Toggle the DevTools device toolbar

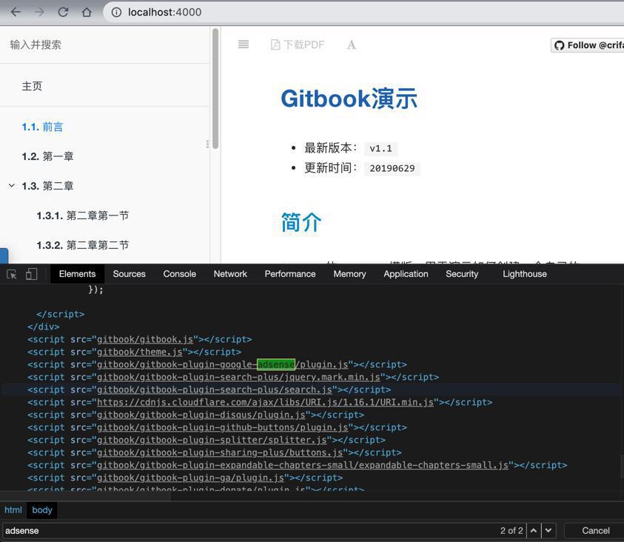(31, 274)
